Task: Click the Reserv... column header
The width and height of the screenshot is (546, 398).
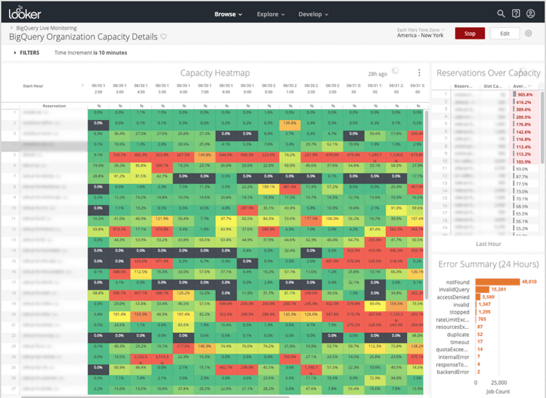Action: (x=463, y=86)
